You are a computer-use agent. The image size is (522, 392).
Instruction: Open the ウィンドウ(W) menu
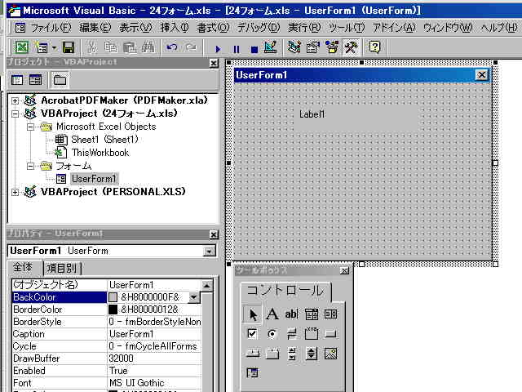point(448,27)
